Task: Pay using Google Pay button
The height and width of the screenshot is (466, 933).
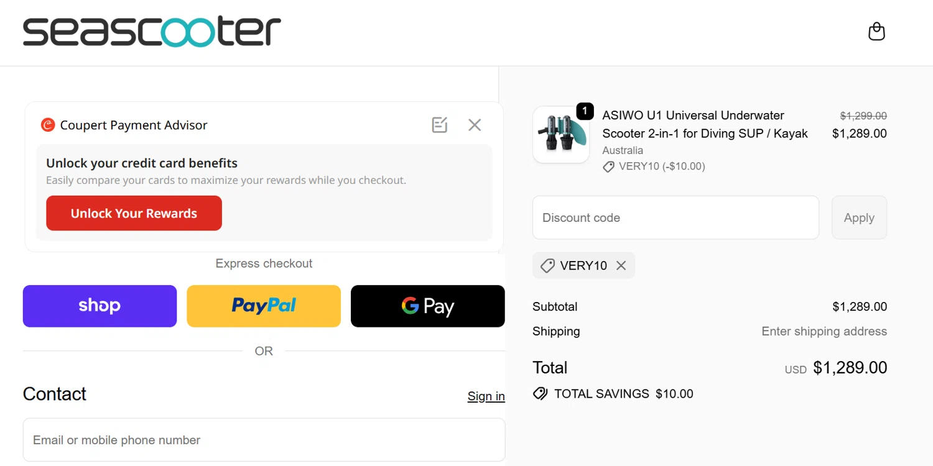Action: coord(428,306)
